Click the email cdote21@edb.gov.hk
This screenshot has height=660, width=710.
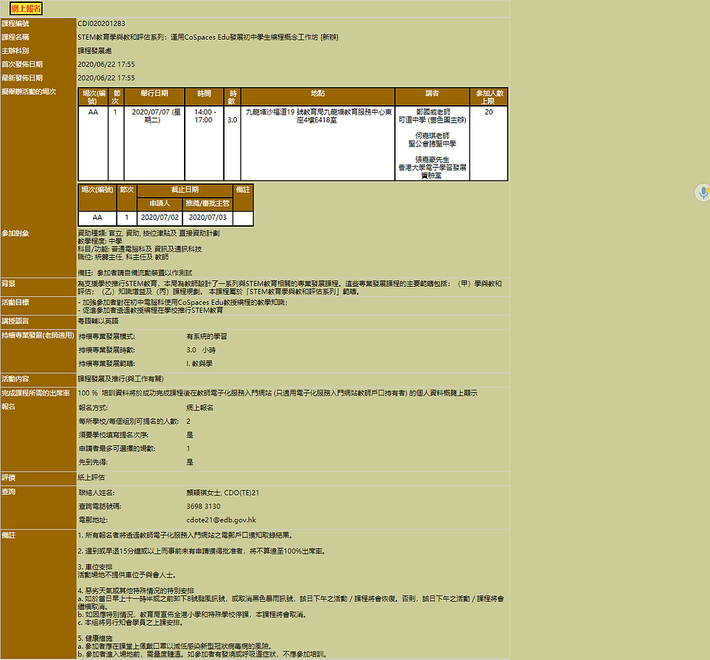[222, 520]
